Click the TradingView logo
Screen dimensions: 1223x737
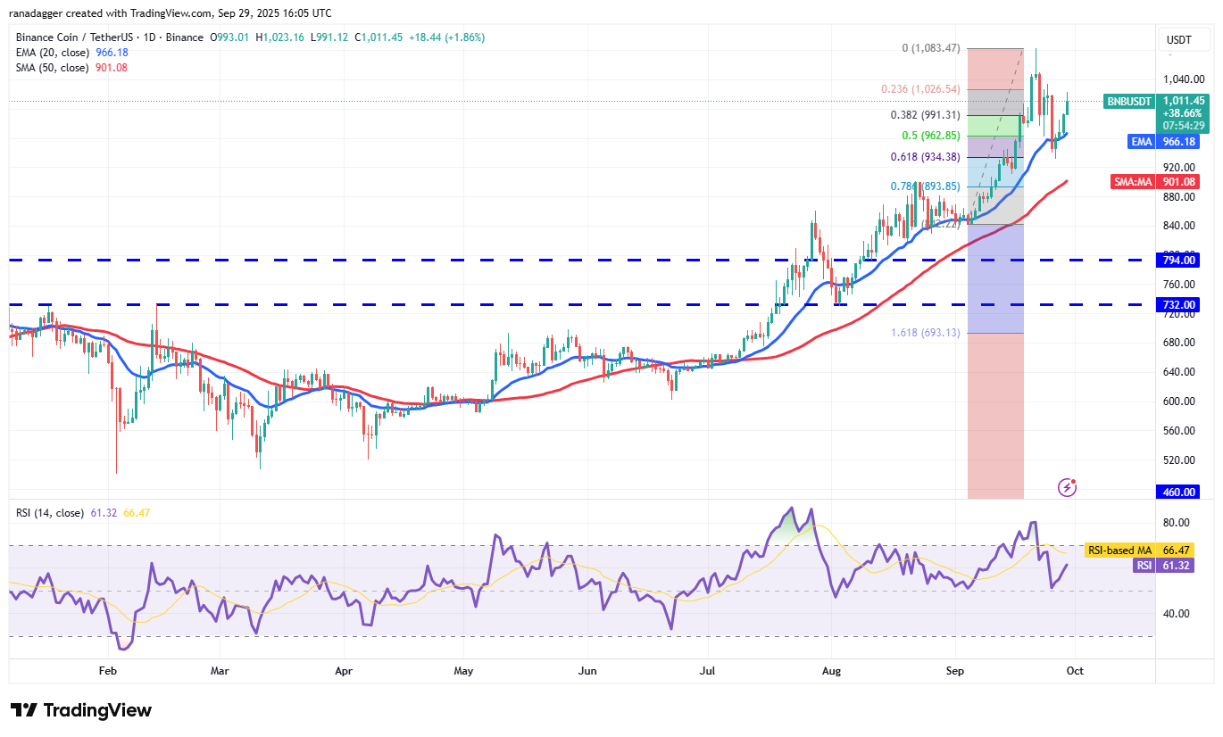click(80, 709)
